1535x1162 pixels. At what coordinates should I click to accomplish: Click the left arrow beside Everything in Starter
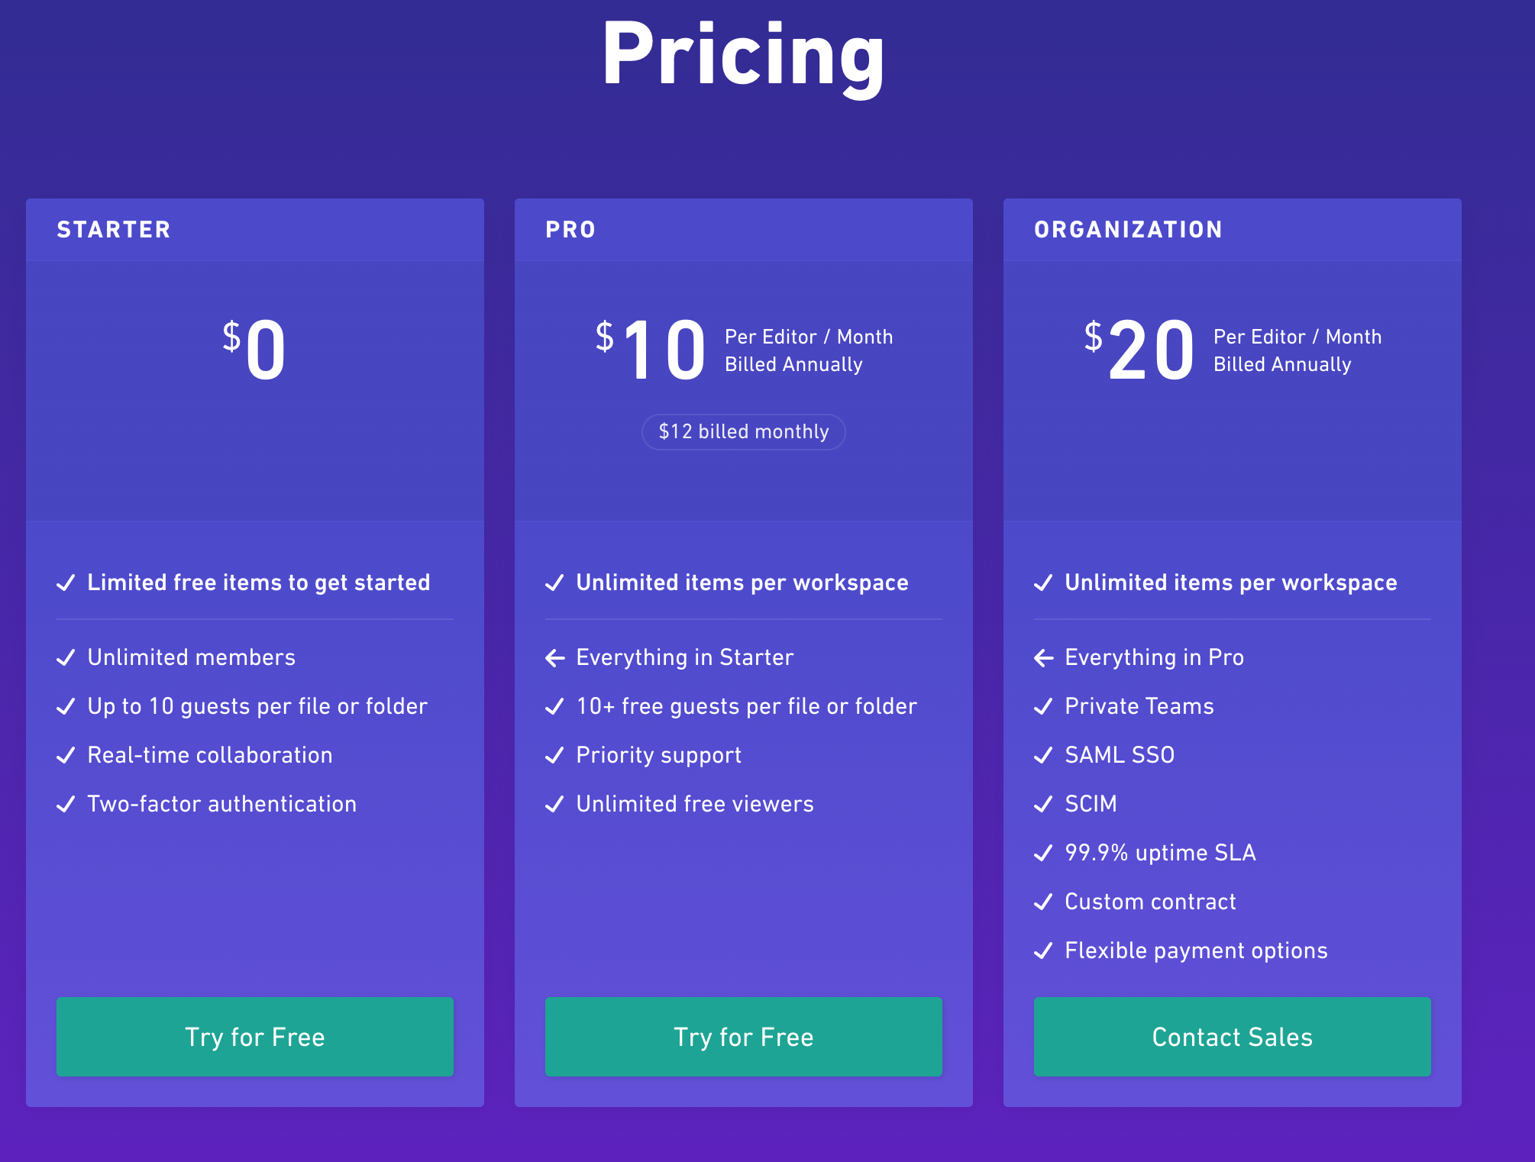(555, 657)
